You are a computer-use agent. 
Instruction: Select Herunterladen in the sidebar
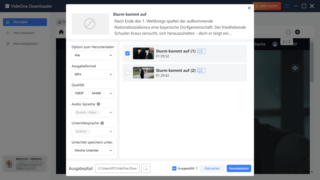pyautogui.click(x=25, y=33)
